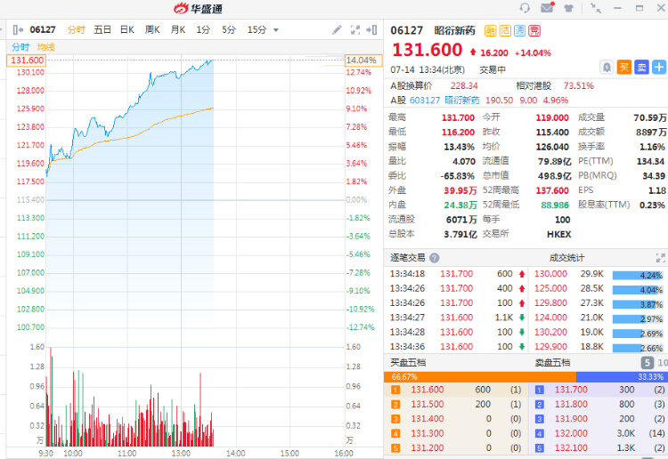668x459 pixels.
Task: Click the 成交统计 header
Action: [x=566, y=258]
